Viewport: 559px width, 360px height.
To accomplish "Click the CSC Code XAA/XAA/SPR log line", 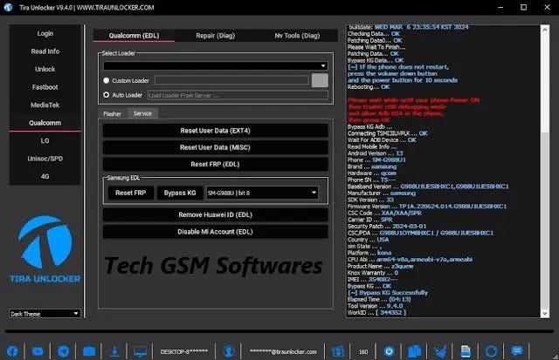I will pyautogui.click(x=384, y=213).
